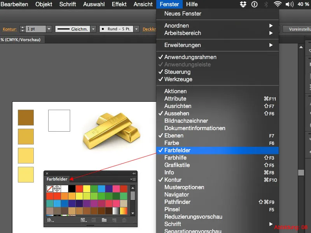Choose Musteroptionen from the Fenster menu
The width and height of the screenshot is (311, 233).
click(217, 187)
